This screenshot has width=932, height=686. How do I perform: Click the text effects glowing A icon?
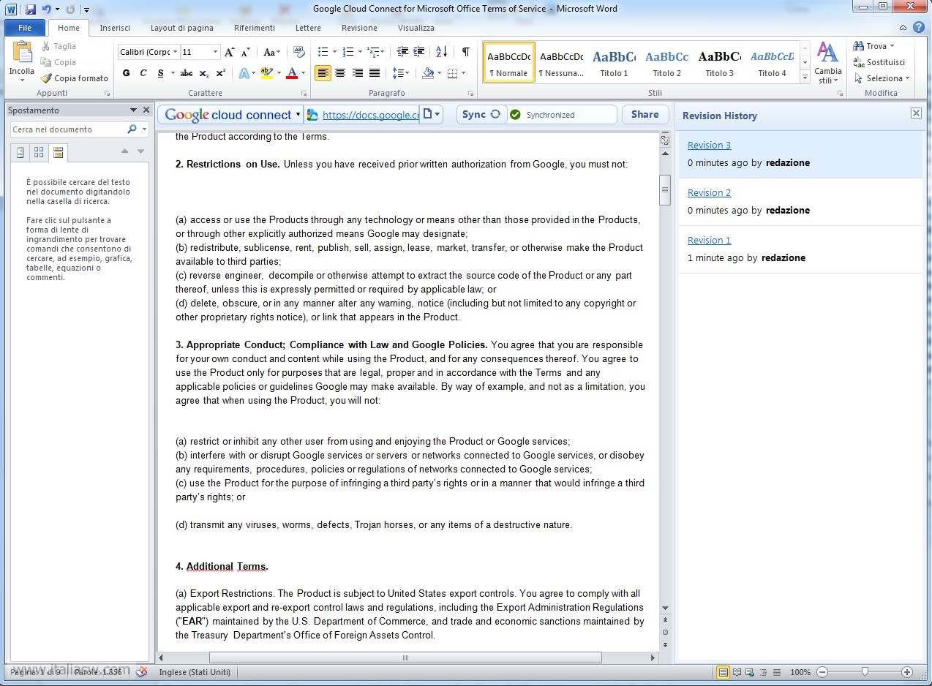click(244, 73)
